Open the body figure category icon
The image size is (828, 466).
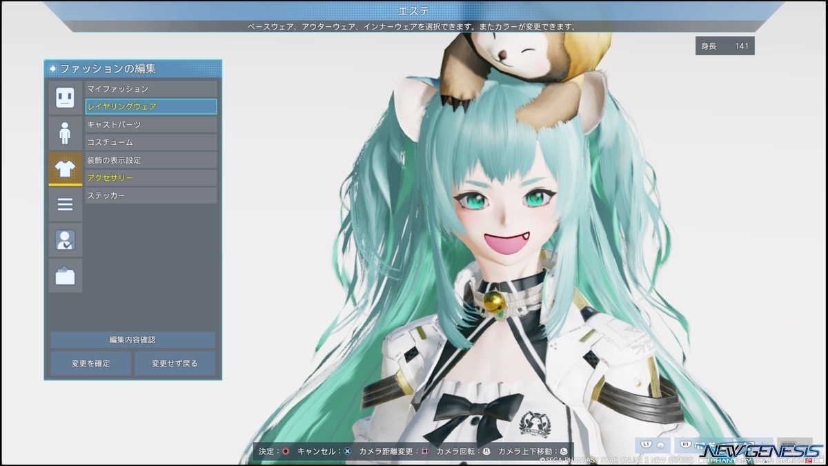click(65, 133)
